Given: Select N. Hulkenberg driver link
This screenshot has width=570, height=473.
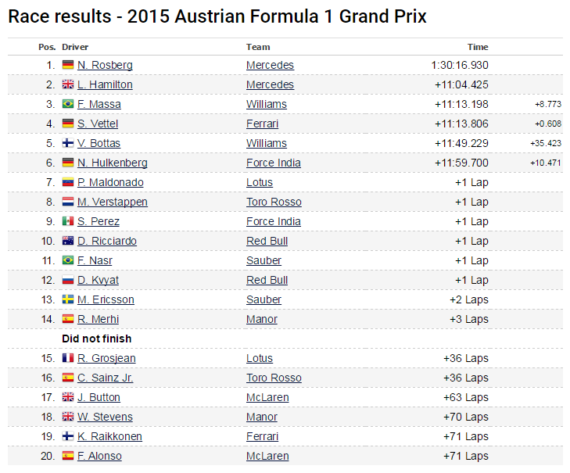Looking at the screenshot, I should (x=112, y=163).
